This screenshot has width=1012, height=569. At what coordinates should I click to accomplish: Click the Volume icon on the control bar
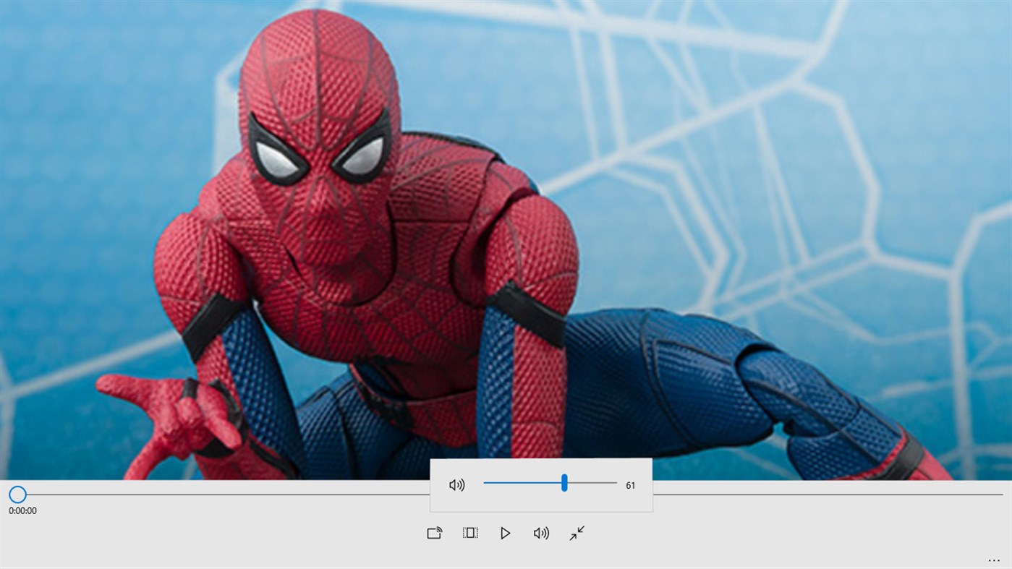click(x=540, y=531)
